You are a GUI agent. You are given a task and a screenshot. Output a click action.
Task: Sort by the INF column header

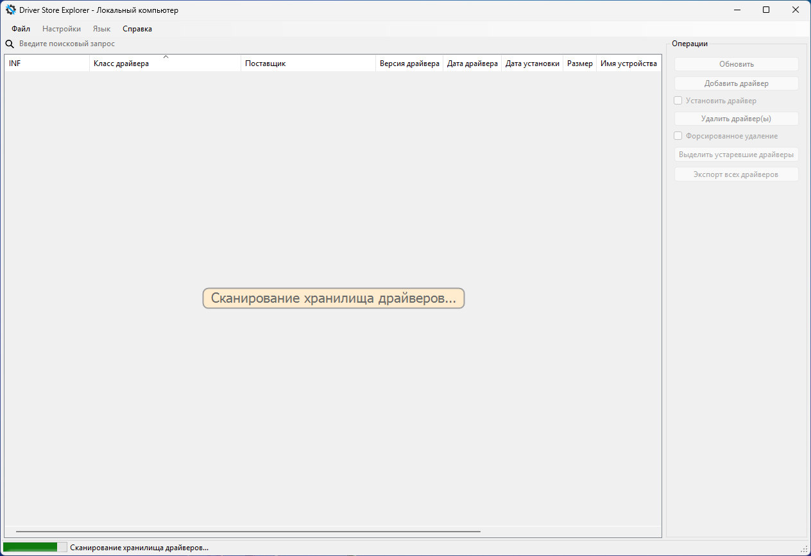(46, 63)
